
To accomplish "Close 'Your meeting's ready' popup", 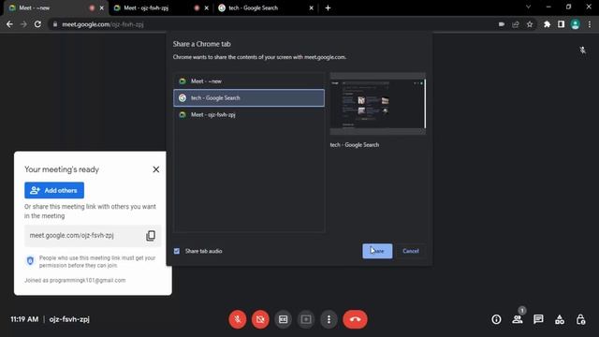I will tap(156, 169).
